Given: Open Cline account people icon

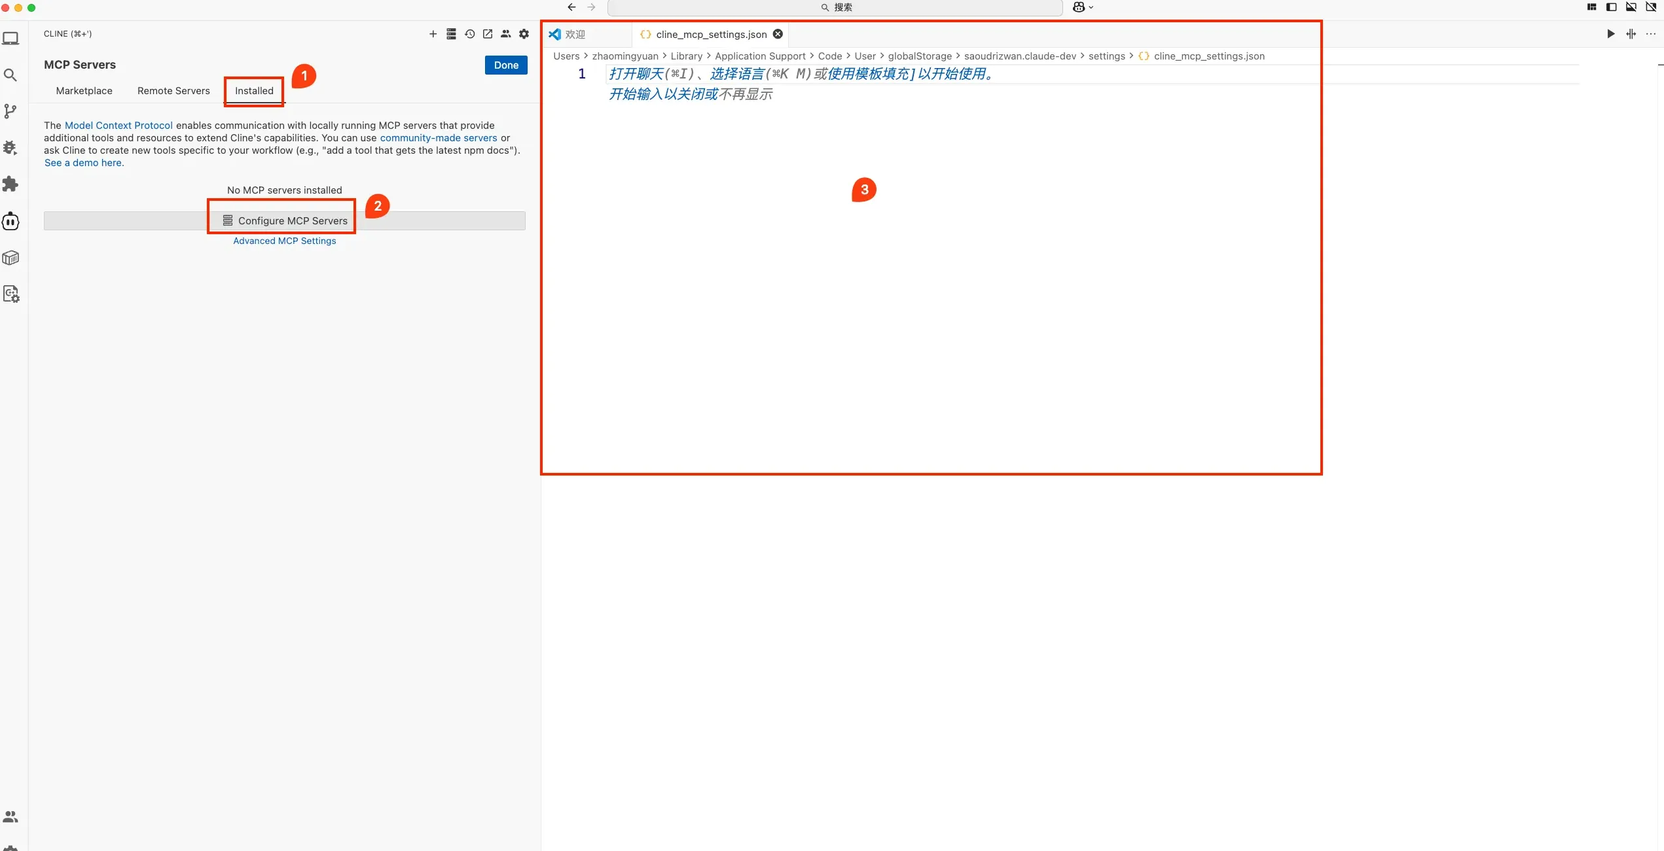Looking at the screenshot, I should click(x=505, y=34).
